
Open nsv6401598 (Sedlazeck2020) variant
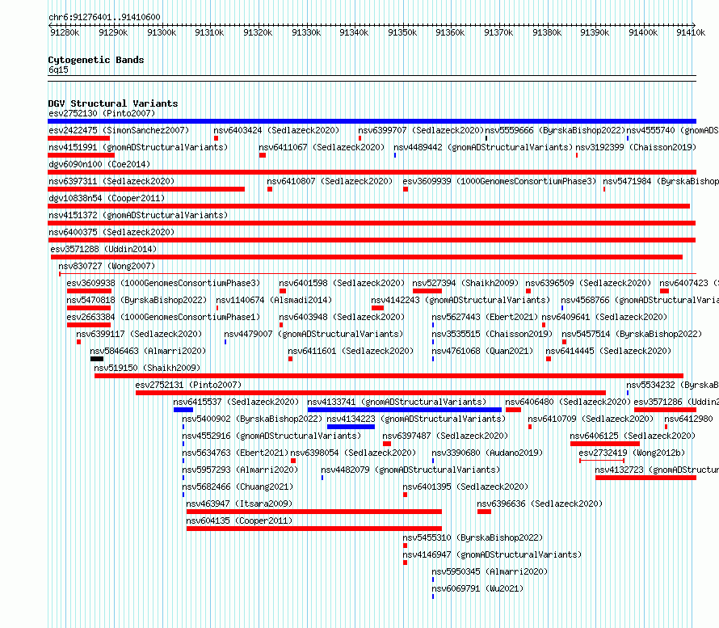click(x=342, y=283)
